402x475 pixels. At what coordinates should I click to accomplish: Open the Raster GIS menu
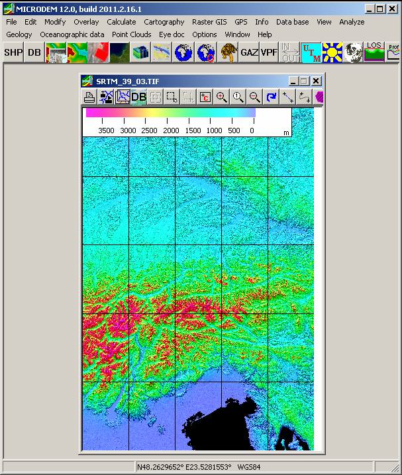209,22
